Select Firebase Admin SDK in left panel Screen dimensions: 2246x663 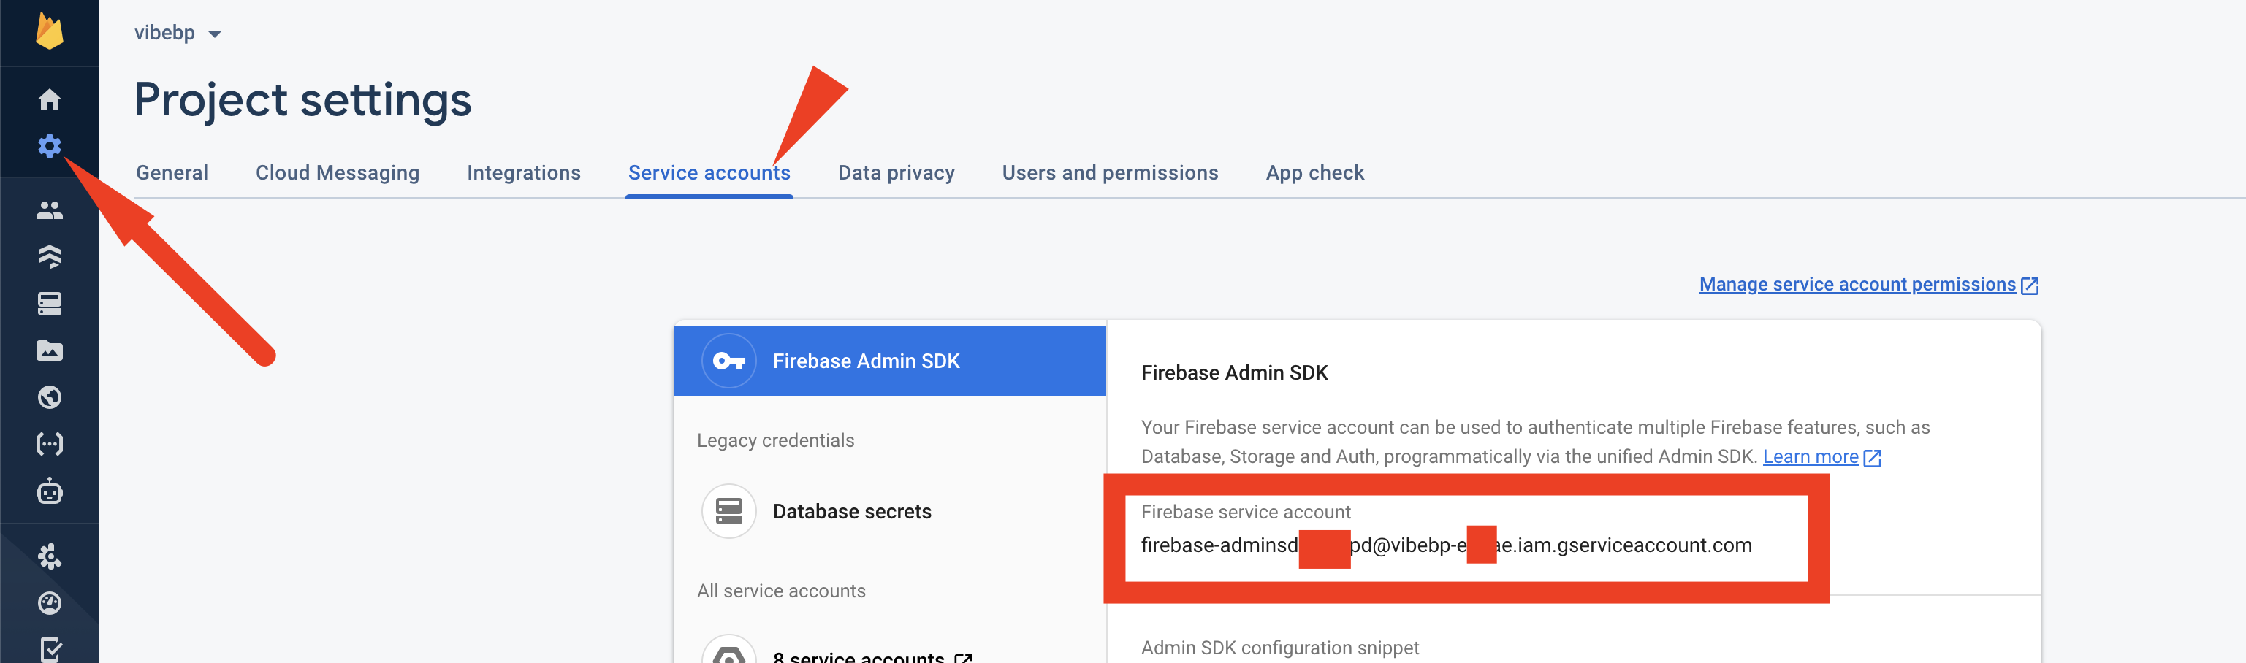coord(889,361)
